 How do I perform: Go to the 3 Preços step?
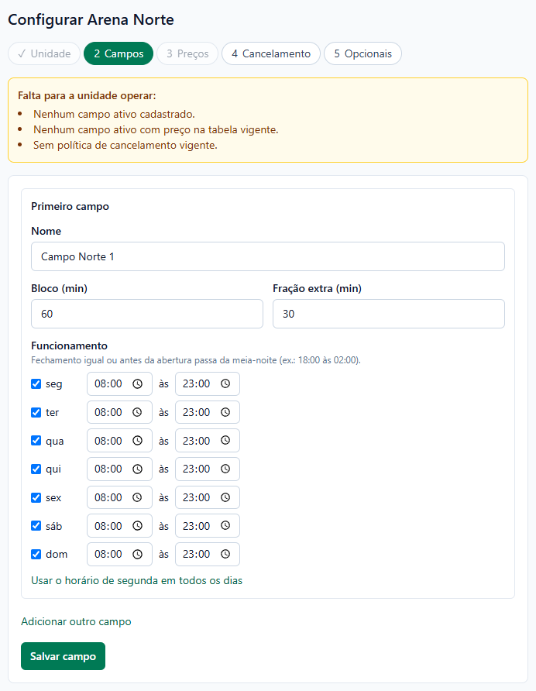[187, 53]
